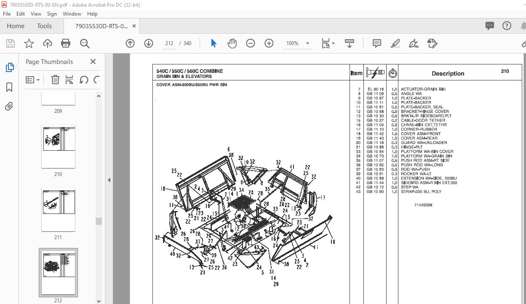The height and width of the screenshot is (304, 526).
Task: Click the STRAP-300 BU, POLY text
Action: pyautogui.click(x=421, y=192)
